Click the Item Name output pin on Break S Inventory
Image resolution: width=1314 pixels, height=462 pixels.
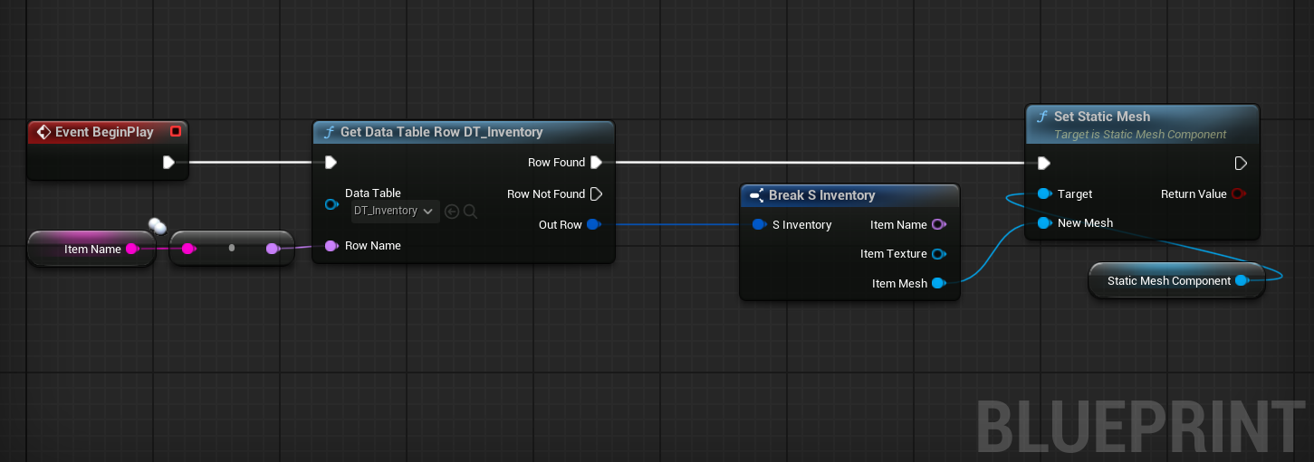[x=938, y=224]
